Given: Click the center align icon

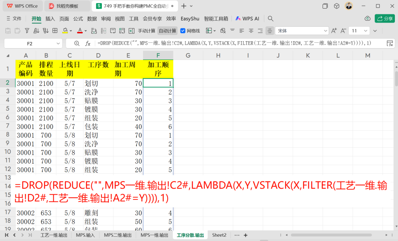Looking at the screenshot, I should (x=251, y=31).
